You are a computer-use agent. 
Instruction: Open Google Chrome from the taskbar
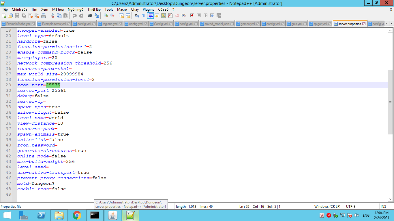(77, 215)
